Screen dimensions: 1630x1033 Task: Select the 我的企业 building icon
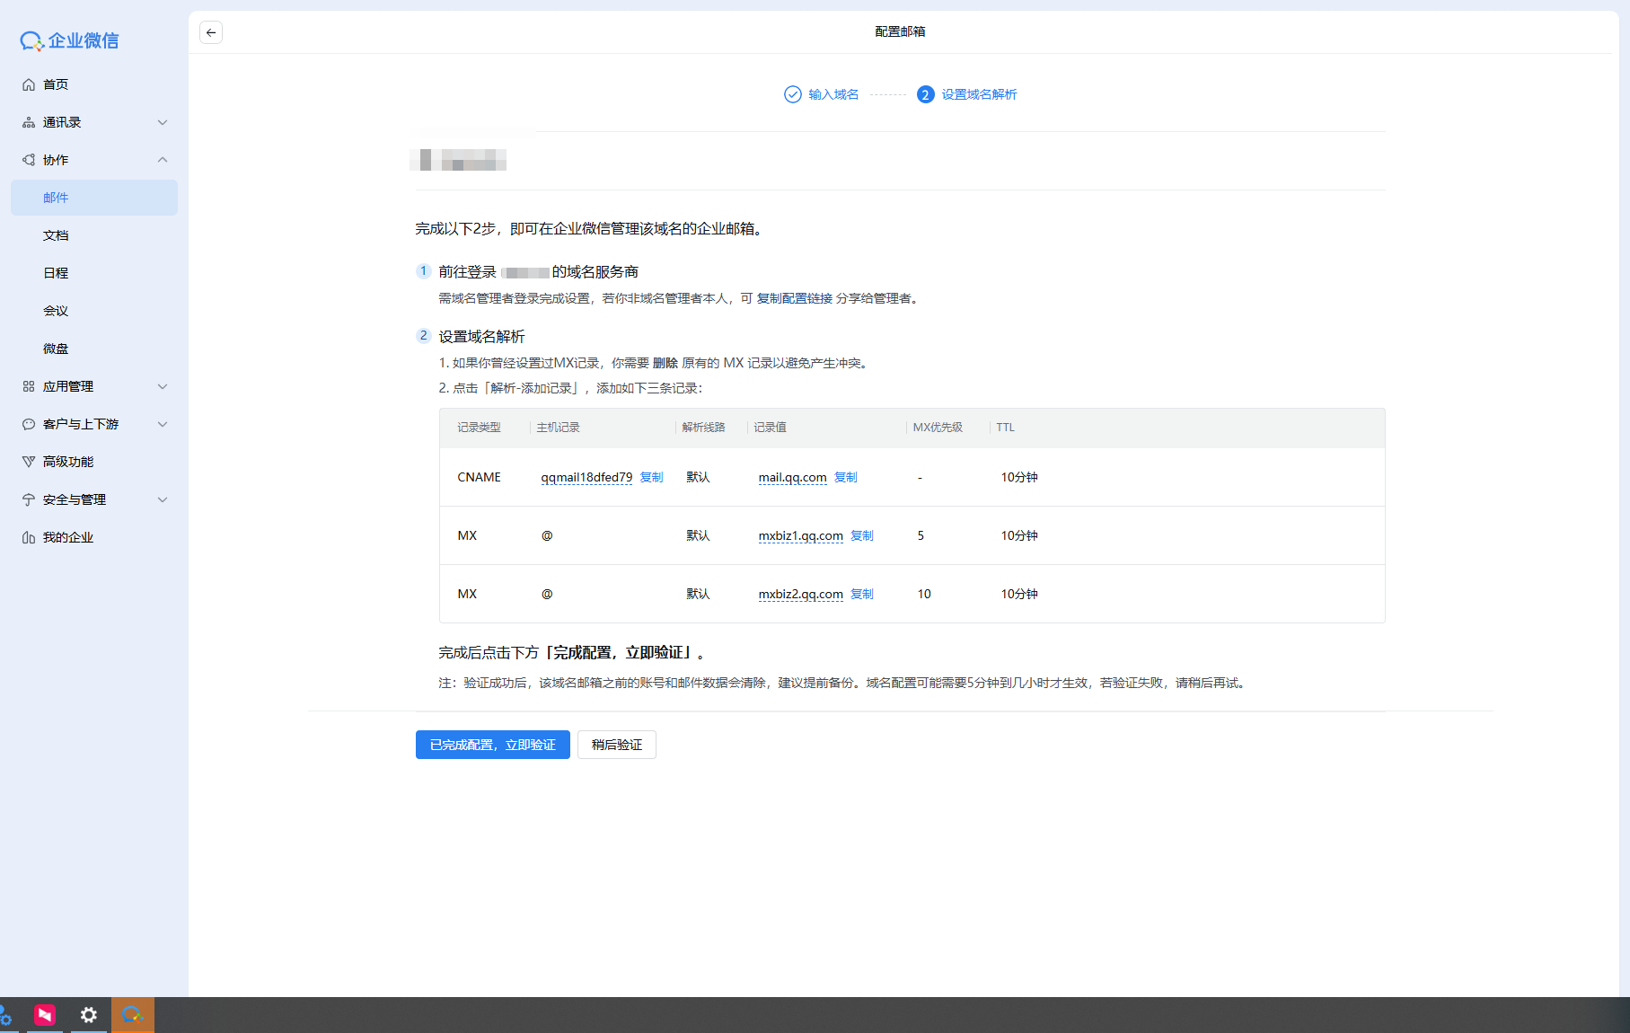click(29, 537)
